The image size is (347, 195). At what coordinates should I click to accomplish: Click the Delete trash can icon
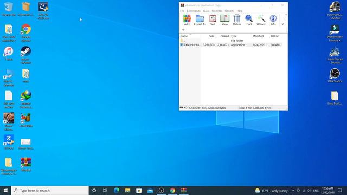[x=237, y=20]
